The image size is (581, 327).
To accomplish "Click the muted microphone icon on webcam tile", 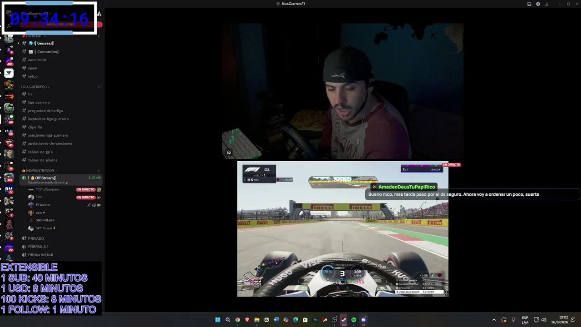I will point(229,153).
